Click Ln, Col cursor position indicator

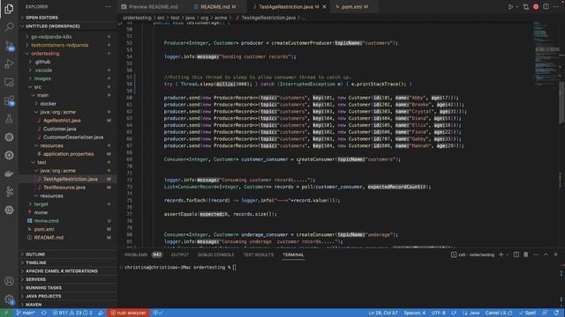383,313
